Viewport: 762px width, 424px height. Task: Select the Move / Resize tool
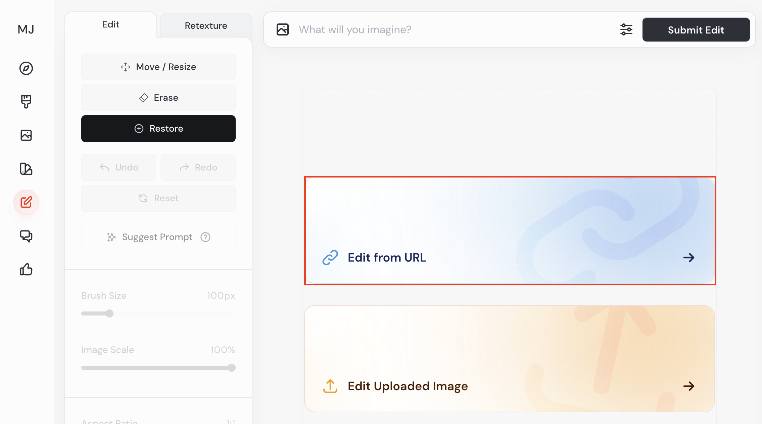158,67
